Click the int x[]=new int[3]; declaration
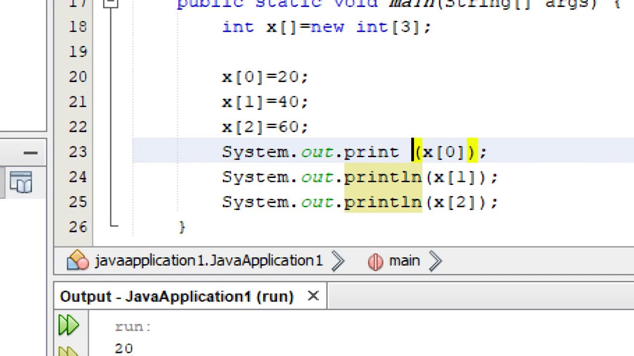Screen dimensions: 634x356 coord(327,27)
